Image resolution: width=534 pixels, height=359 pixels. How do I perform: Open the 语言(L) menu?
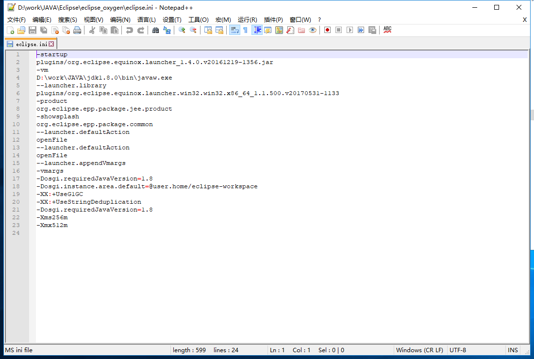pos(147,20)
